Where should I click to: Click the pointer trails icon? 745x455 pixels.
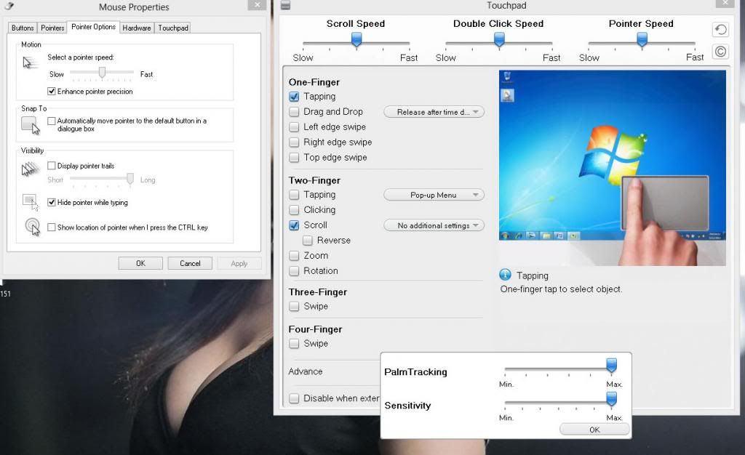(31, 169)
